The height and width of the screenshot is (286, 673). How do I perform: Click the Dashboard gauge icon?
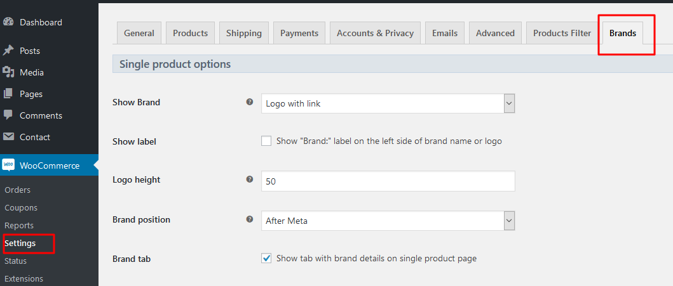(x=8, y=22)
